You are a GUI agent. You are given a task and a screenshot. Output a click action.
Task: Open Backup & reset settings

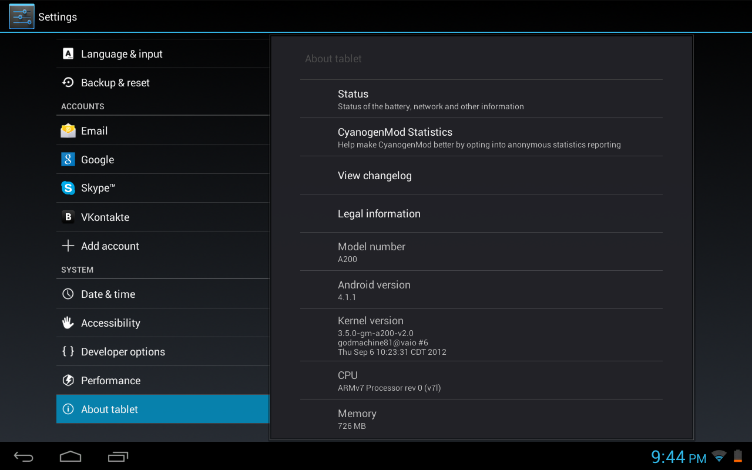tap(163, 83)
